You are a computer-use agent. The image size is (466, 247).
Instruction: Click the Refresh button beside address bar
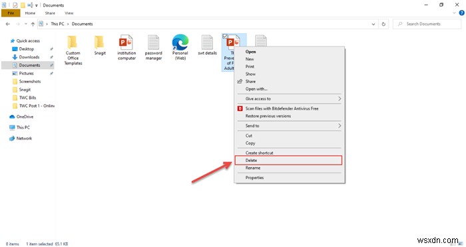pos(383,24)
